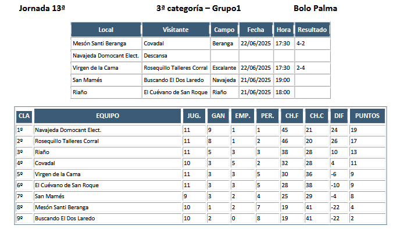
Task: Click the Visitante column header
Action: 176,30
